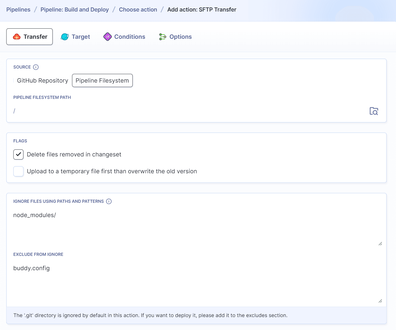Viewport: 396px width, 330px height.
Task: Click the info icon next to Source
Action: tap(36, 67)
